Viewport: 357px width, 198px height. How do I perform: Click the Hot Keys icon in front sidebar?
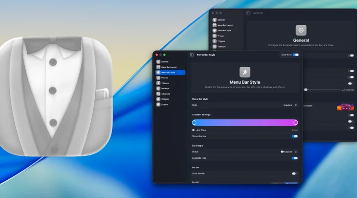(x=158, y=89)
